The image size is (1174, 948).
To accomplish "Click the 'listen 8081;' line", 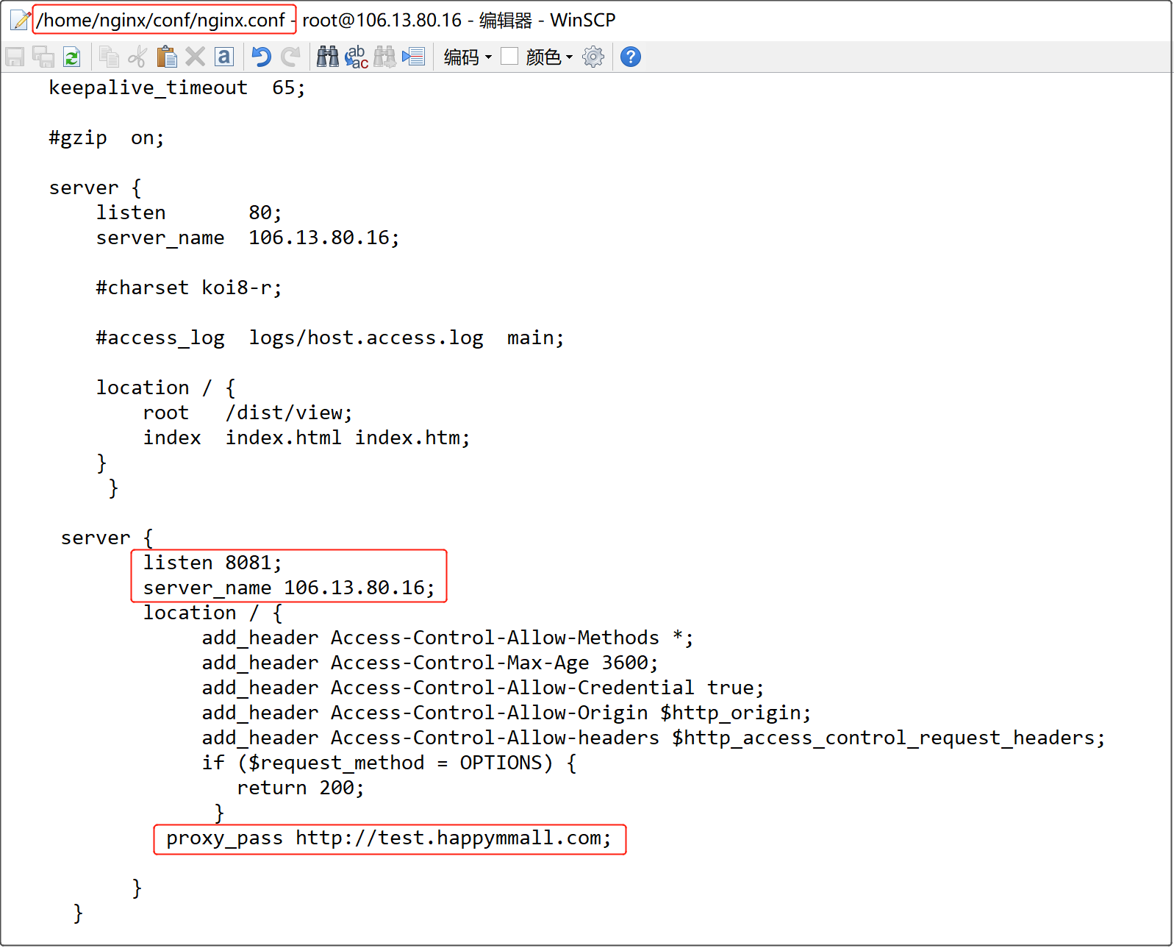I will [x=212, y=563].
